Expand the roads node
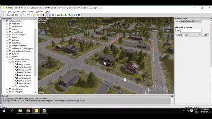This screenshot has width=212, height=119. [7, 29]
